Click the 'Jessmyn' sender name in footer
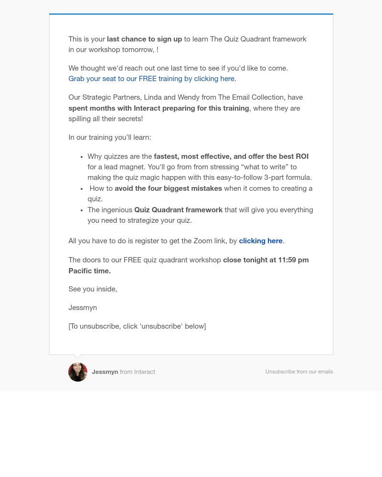382x477 pixels. (105, 372)
